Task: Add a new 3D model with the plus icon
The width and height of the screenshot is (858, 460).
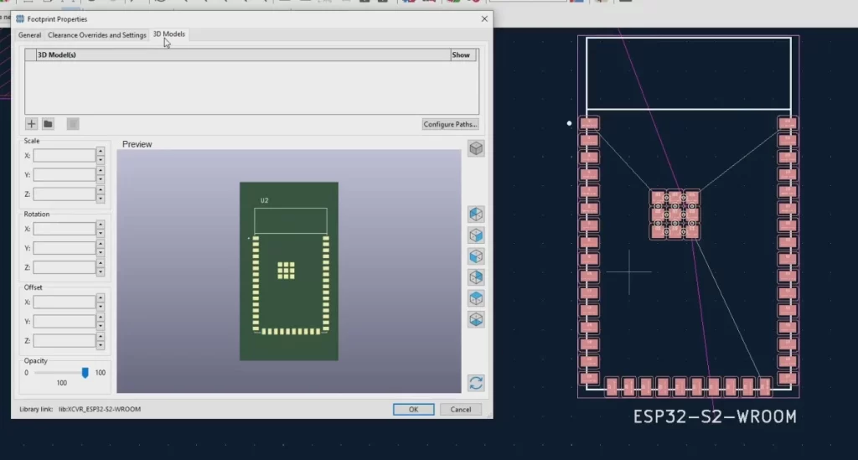Action: click(31, 124)
